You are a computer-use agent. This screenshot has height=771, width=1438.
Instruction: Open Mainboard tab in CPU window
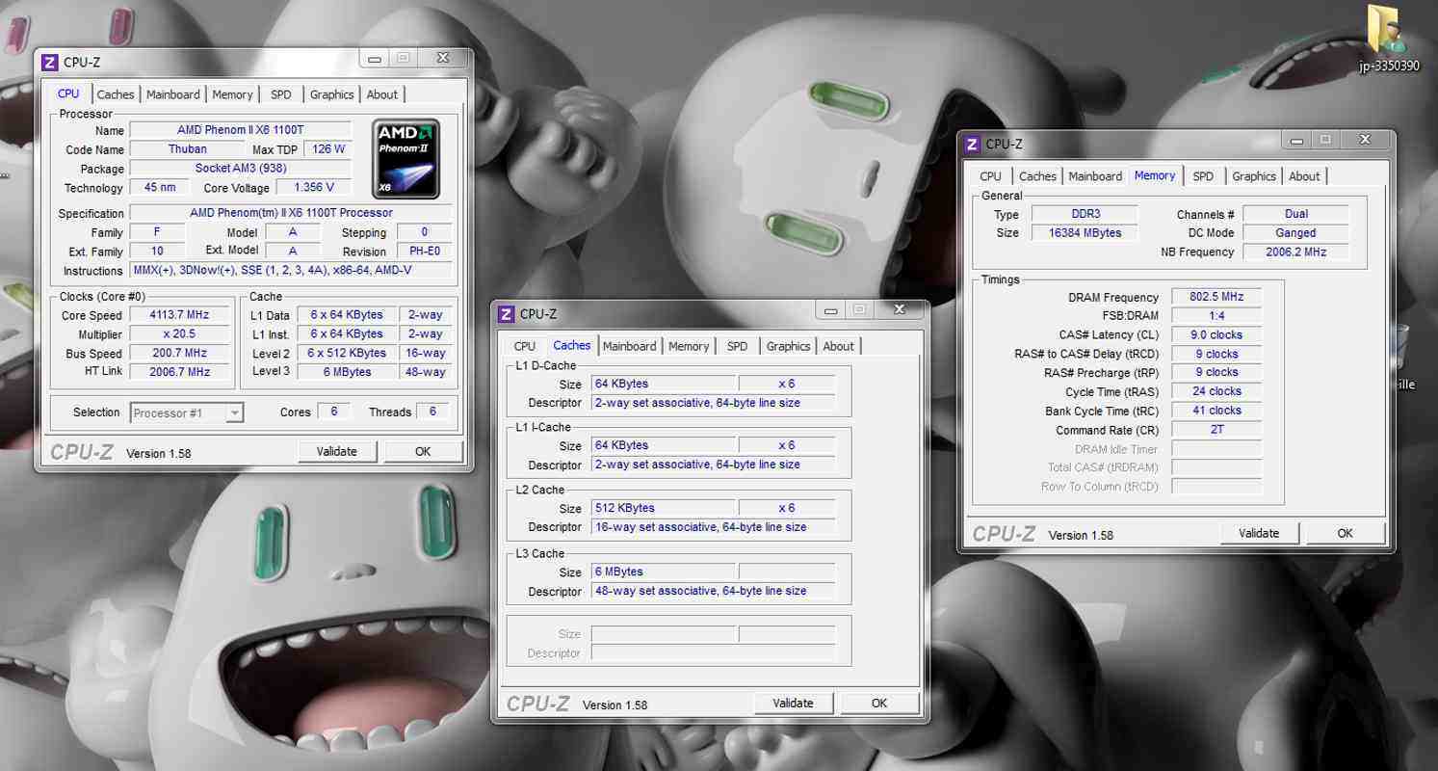[x=173, y=94]
